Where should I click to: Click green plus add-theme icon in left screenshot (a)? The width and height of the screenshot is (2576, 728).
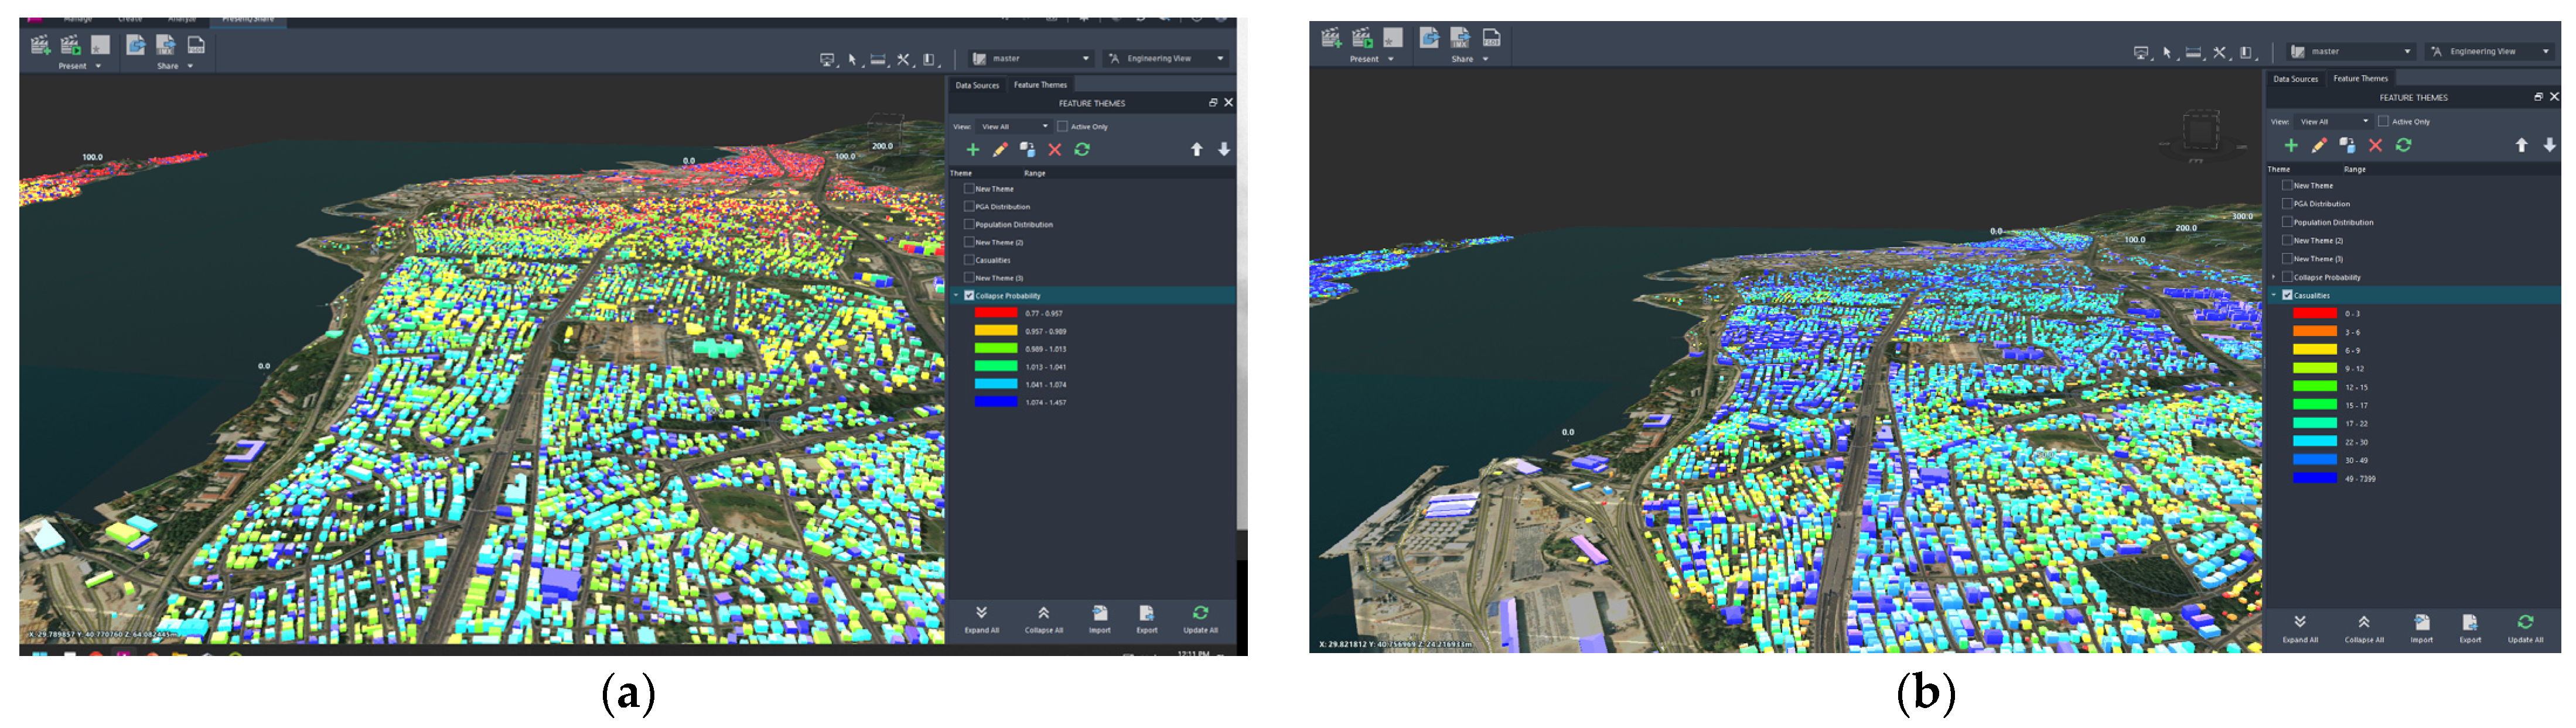(x=972, y=150)
